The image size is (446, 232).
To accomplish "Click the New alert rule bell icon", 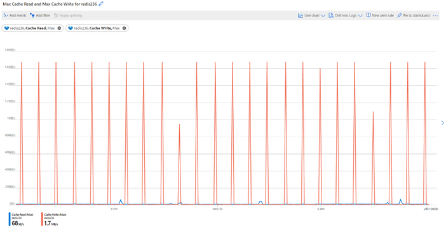I will (368, 15).
